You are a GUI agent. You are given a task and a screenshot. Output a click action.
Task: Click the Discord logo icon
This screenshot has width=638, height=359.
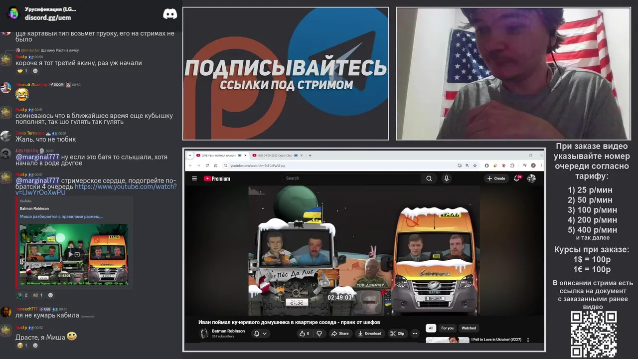pos(170,14)
